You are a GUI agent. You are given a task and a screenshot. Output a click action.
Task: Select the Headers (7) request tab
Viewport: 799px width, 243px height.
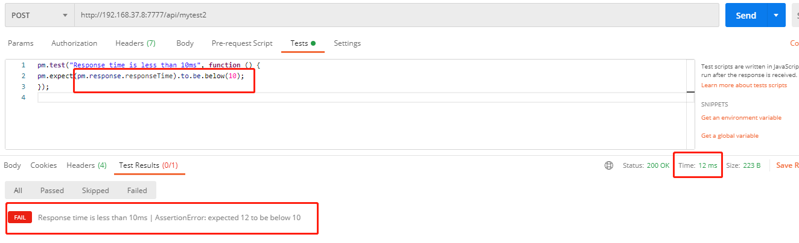click(135, 43)
